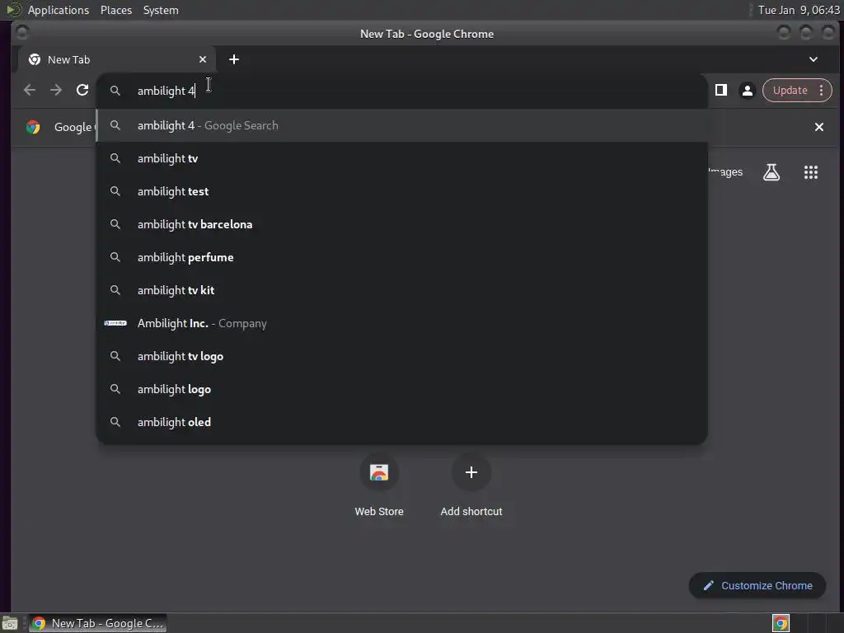Open the 'Ambilight Inc. - Company' suggestion
The image size is (844, 633).
click(401, 323)
